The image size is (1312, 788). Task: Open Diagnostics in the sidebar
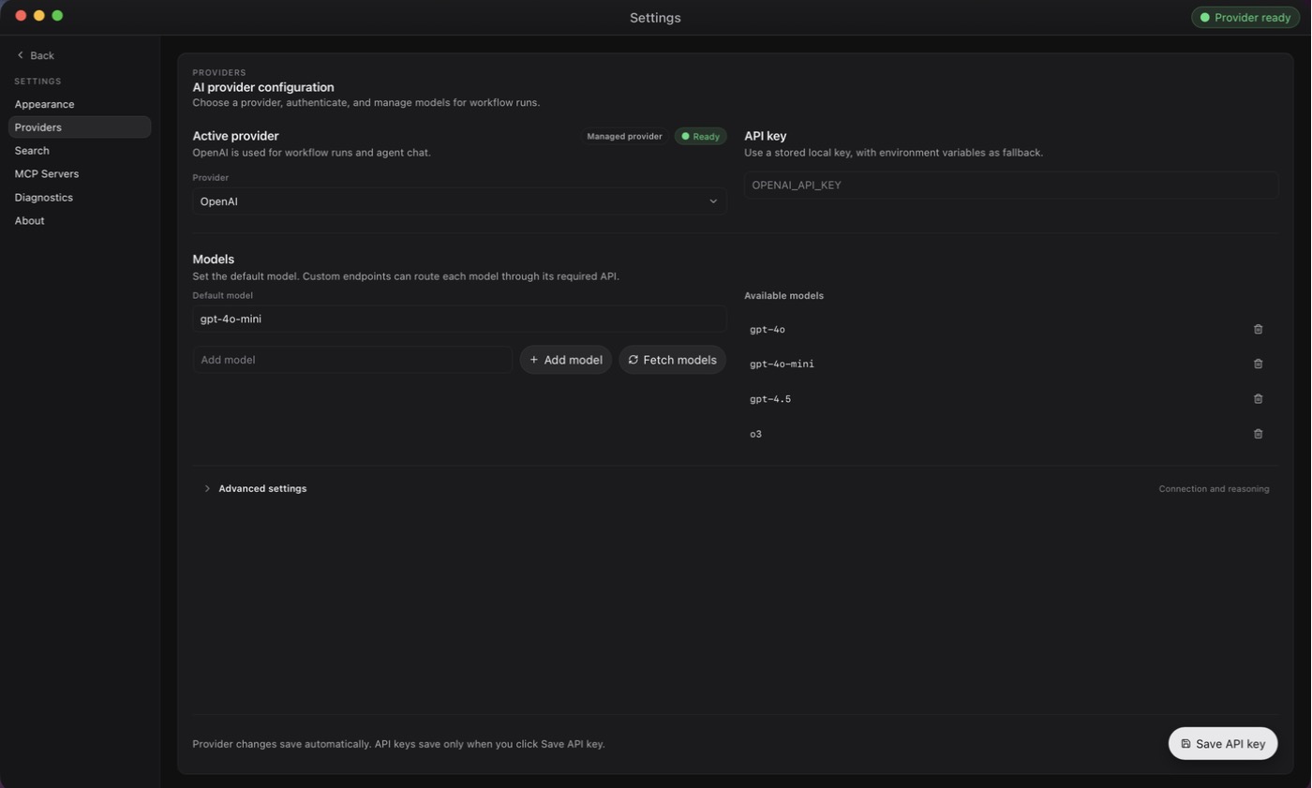pyautogui.click(x=80, y=198)
